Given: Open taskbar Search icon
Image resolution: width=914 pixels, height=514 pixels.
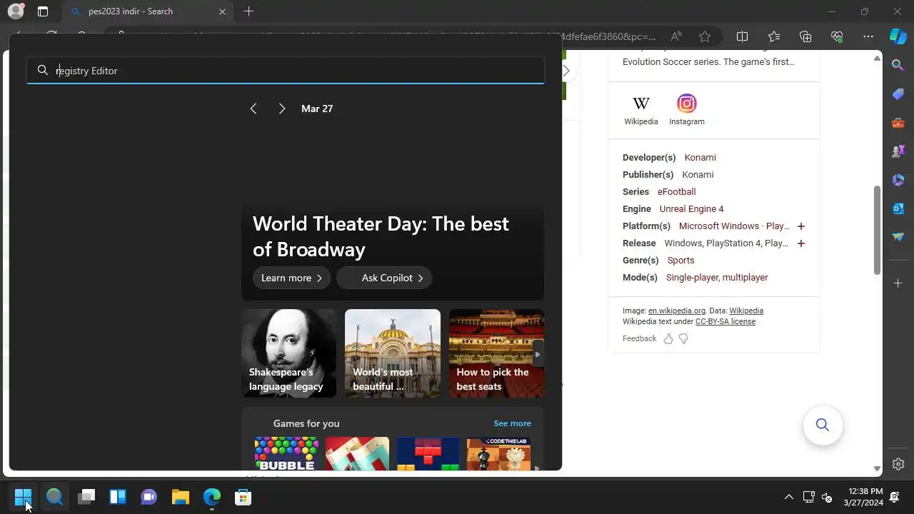Looking at the screenshot, I should tap(54, 496).
